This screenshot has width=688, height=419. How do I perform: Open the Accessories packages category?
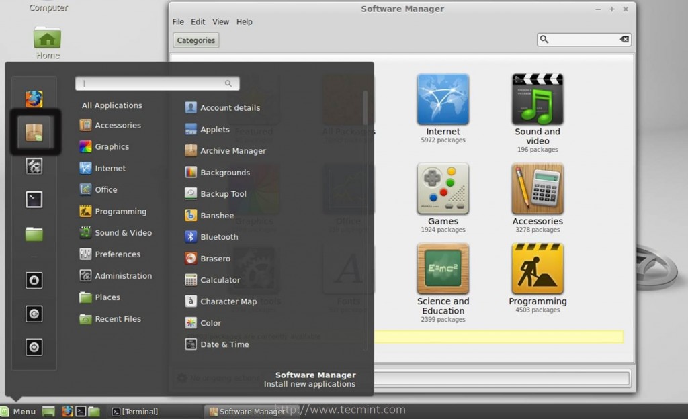537,190
